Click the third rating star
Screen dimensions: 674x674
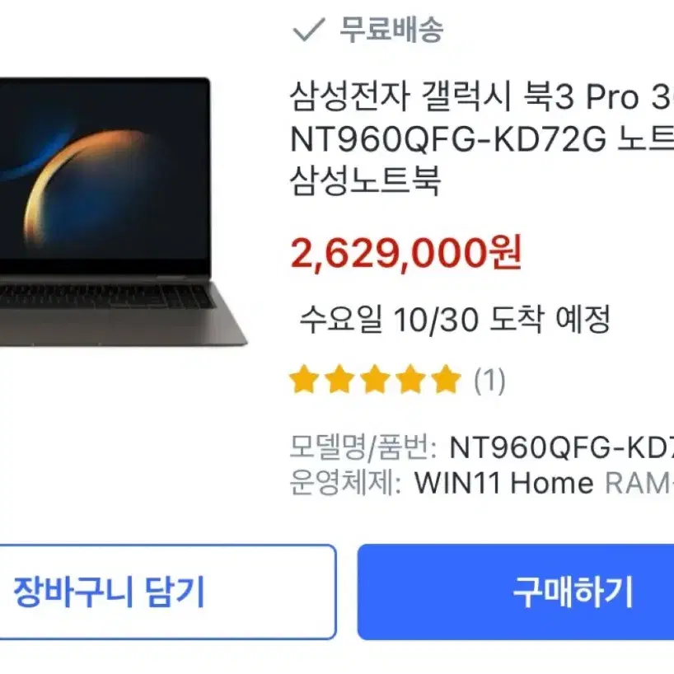tap(375, 379)
